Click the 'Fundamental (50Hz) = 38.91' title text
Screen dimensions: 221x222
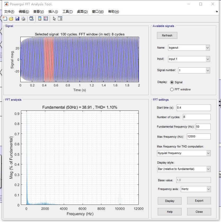pyautogui.click(x=67, y=107)
